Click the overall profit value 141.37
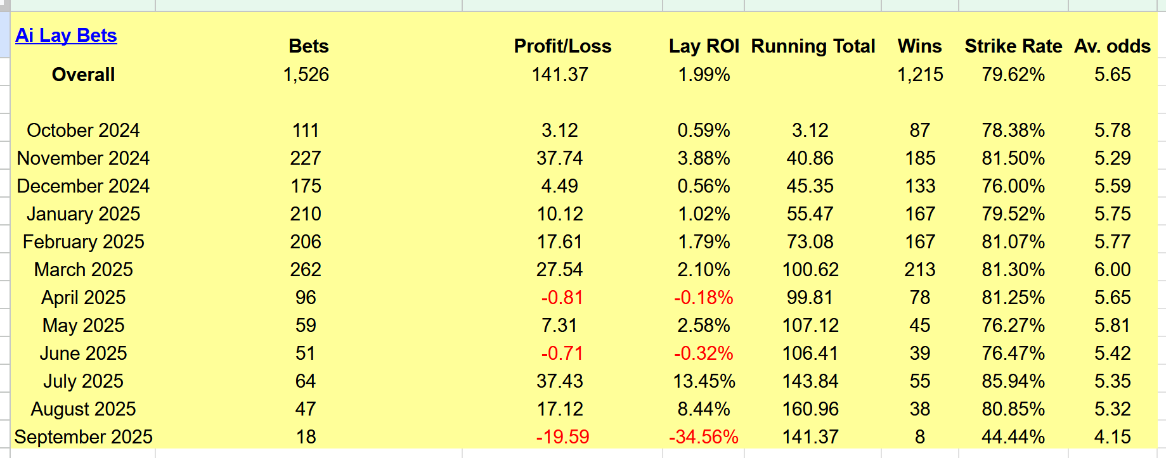1166x458 pixels. pyautogui.click(x=560, y=75)
